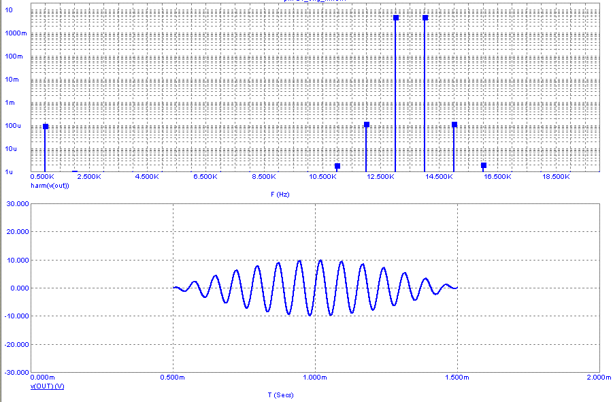The image size is (613, 402).
Task: Click the waveform's highest peak near 1.000m
Action: 320,261
